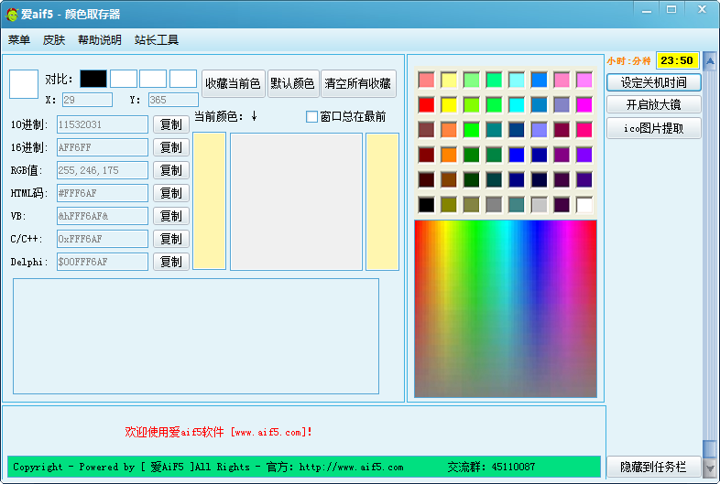This screenshot has height=484, width=720.
Task: Open the 菜单 menu
Action: [x=19, y=40]
